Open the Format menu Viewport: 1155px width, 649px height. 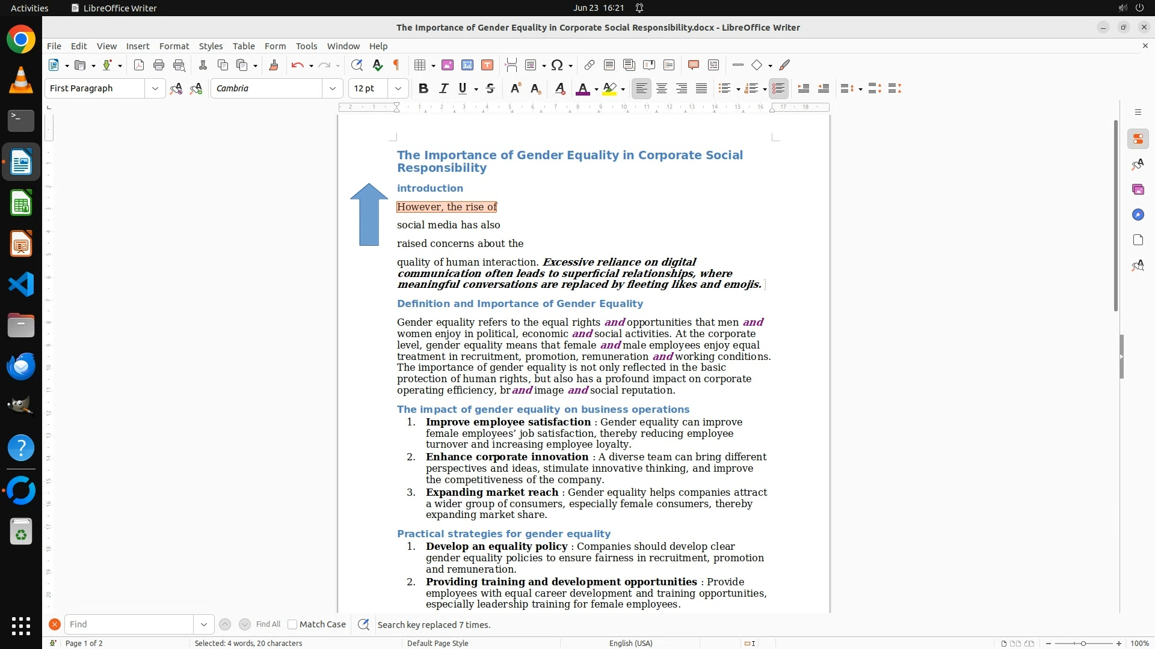click(174, 46)
